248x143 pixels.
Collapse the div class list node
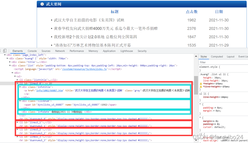pos(10,65)
